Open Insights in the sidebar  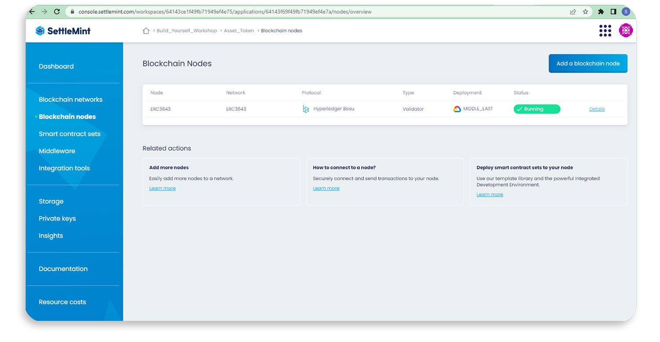pyautogui.click(x=51, y=236)
